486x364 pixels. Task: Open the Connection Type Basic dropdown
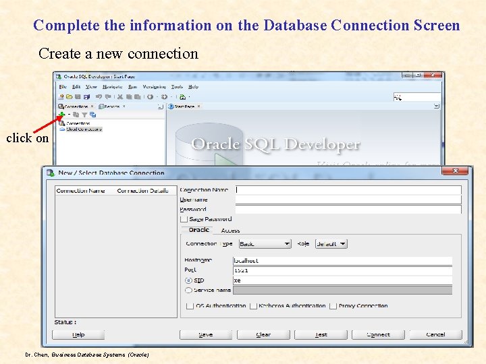tap(265, 244)
